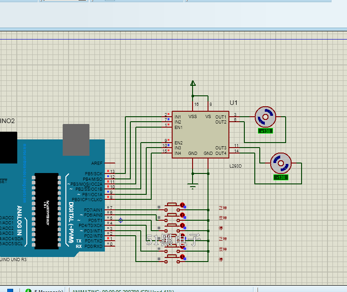Click the ANALOG IN label on Arduino
Screen dimensions: 347x292
pyautogui.click(x=20, y=220)
